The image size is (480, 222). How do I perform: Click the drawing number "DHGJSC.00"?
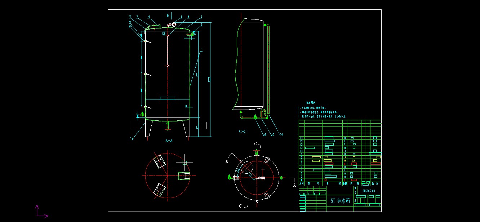(x=369, y=191)
